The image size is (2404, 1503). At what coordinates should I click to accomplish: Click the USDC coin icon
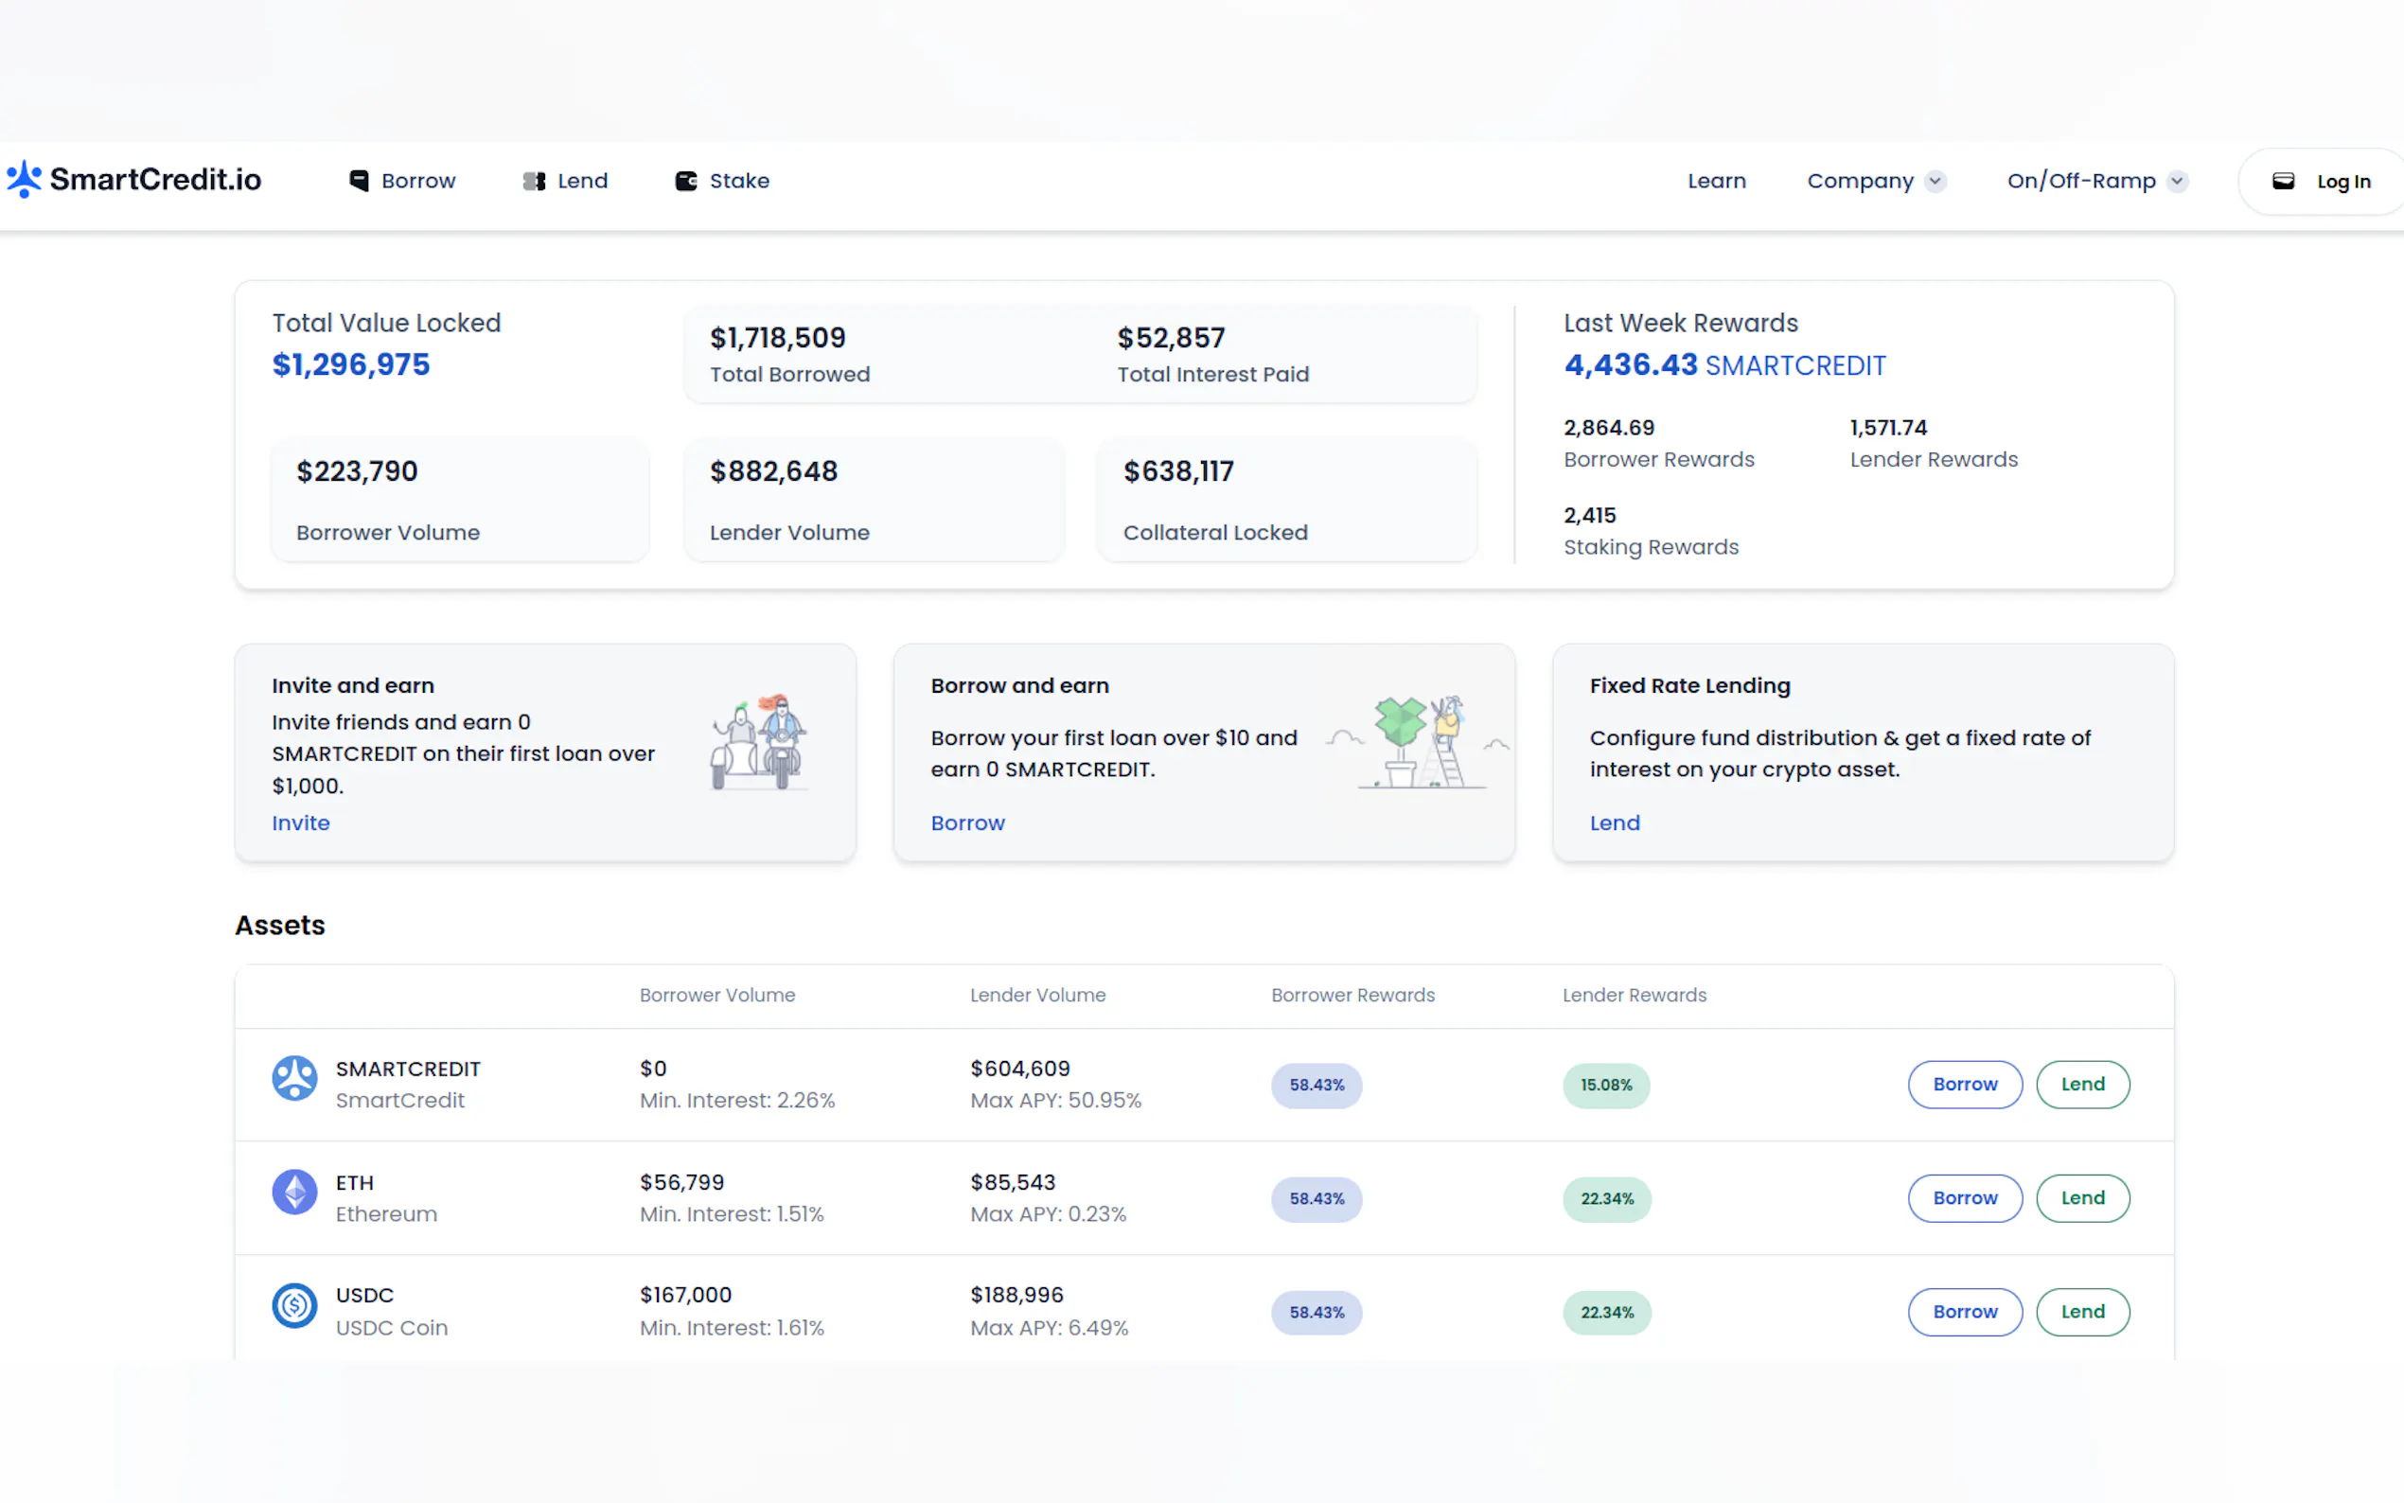[x=294, y=1305]
